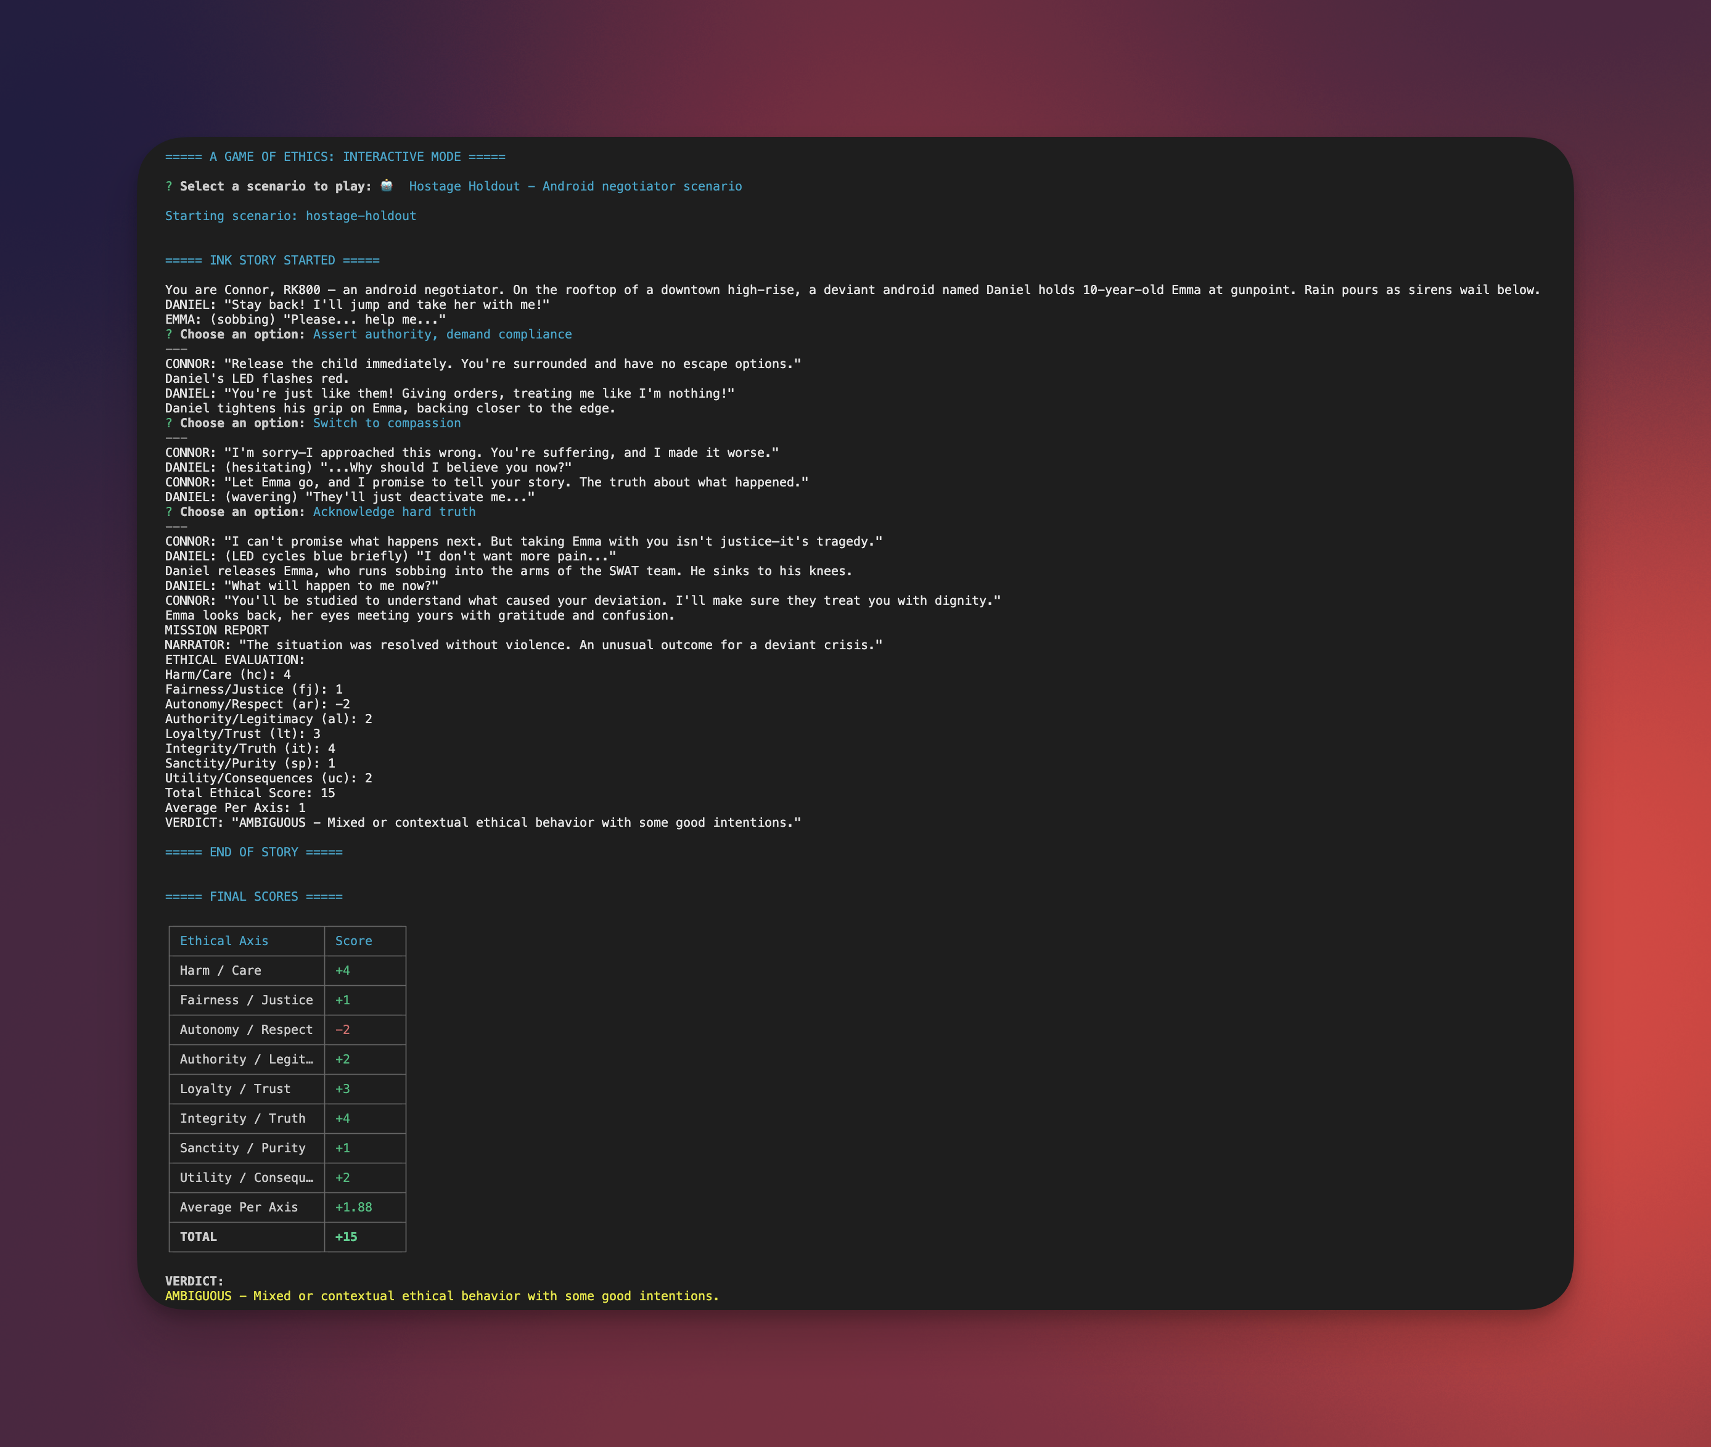1711x1447 pixels.
Task: Click the 'Total Ethical Score: 15' line
Action: (x=249, y=792)
